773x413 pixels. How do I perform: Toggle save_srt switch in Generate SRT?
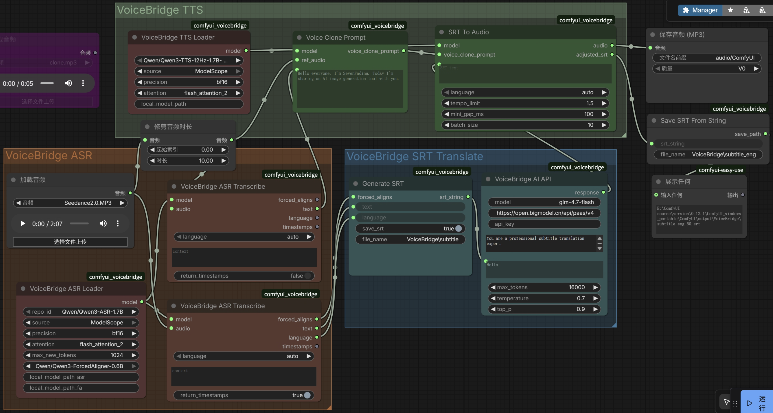[459, 229]
